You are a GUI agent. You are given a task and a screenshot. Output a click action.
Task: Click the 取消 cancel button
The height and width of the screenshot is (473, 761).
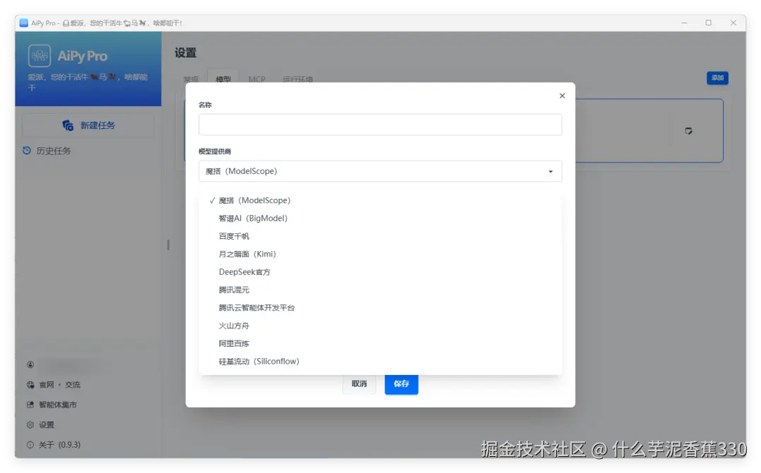pos(359,383)
